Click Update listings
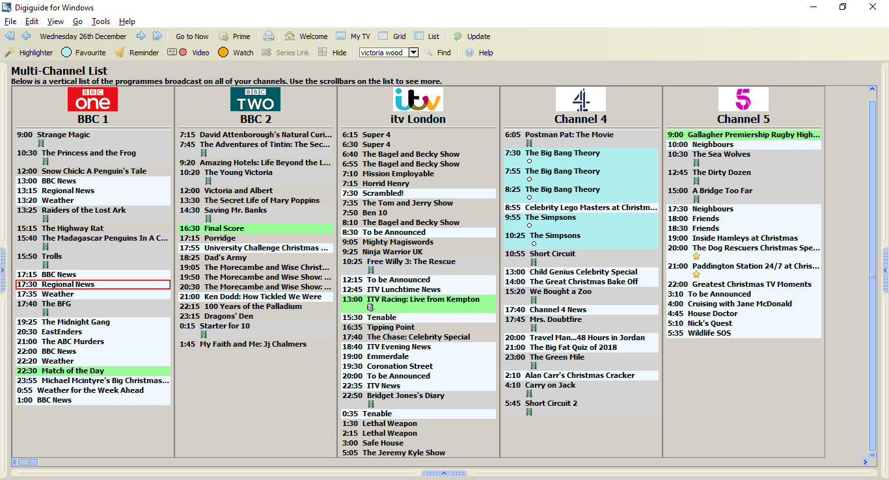The height and width of the screenshot is (480, 889). (472, 36)
